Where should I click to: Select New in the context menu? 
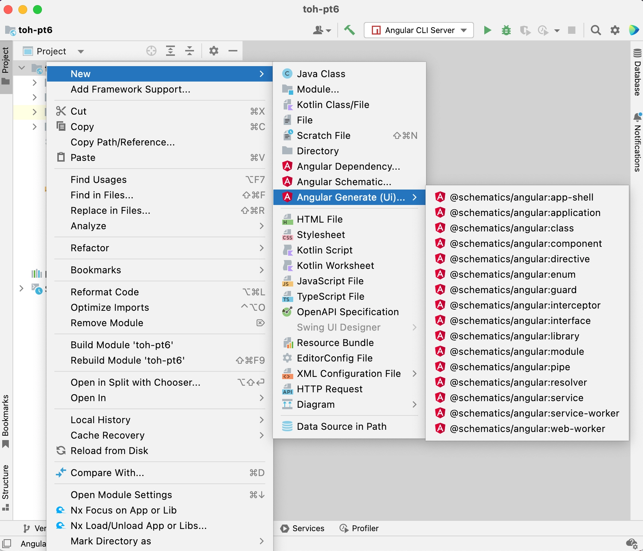(x=160, y=74)
